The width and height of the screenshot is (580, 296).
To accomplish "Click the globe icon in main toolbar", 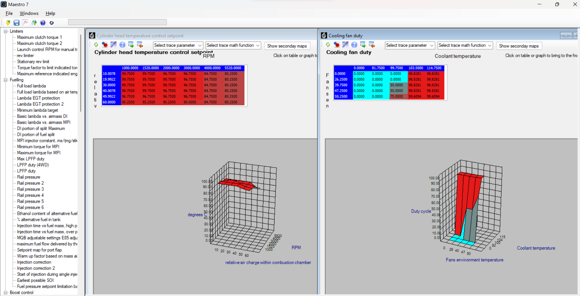I will coord(34,23).
